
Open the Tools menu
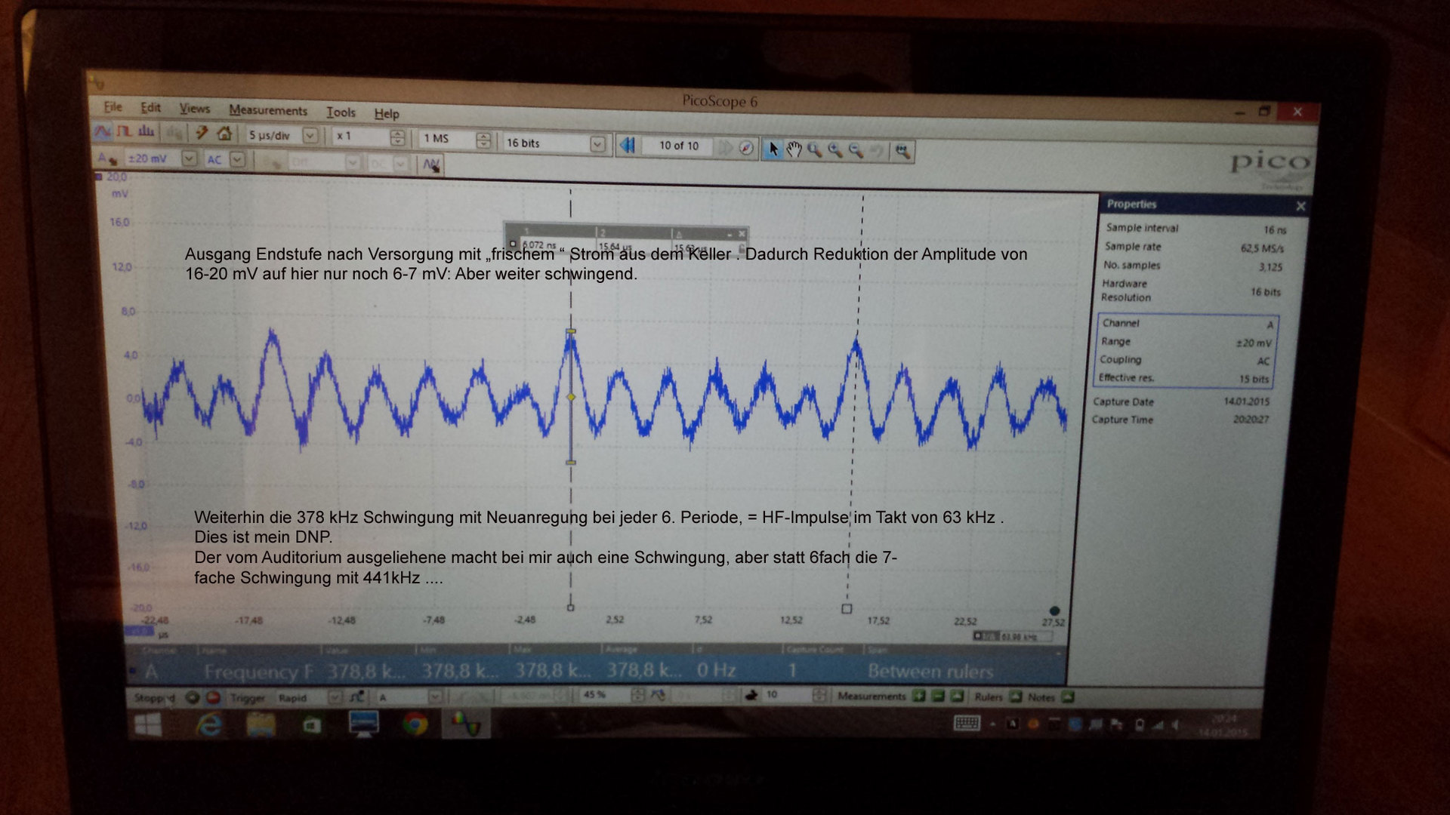click(x=341, y=112)
